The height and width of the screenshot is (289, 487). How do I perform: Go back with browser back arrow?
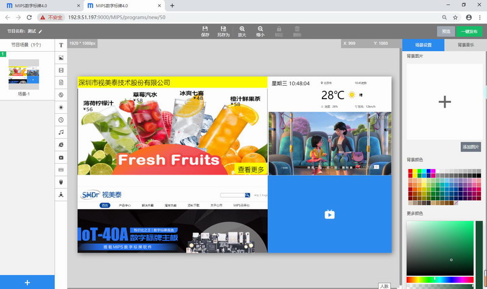(x=7, y=18)
